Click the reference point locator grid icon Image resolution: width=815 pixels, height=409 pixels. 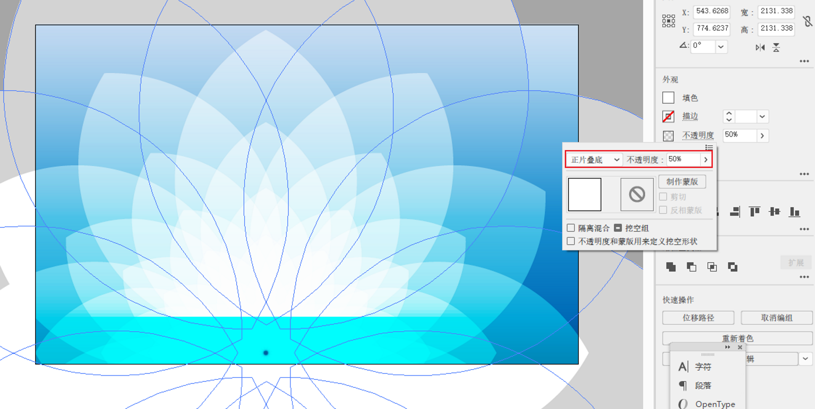pos(668,21)
